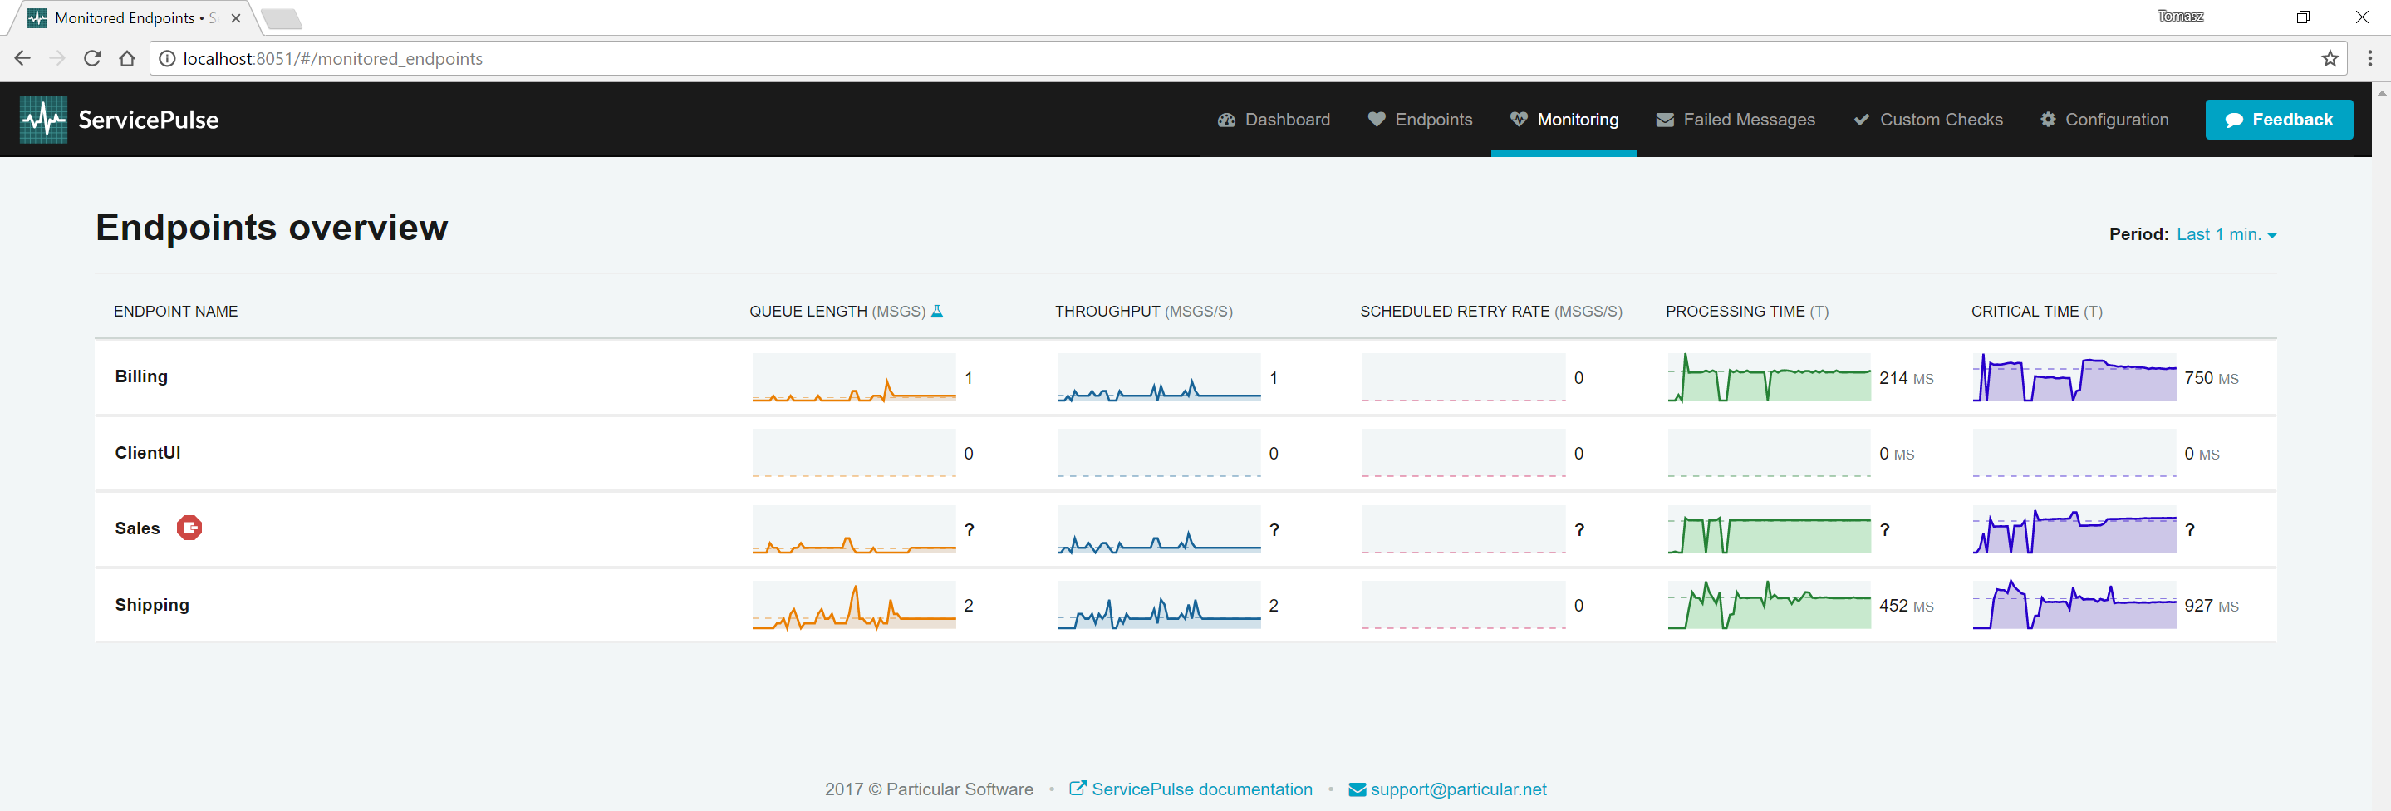Screen dimensions: 2391x811
Task: Click the Billing processing time value 214 MS
Action: 1907,379
